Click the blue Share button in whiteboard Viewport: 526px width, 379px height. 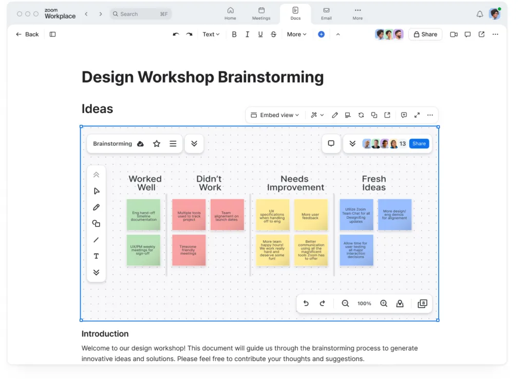[x=419, y=144]
